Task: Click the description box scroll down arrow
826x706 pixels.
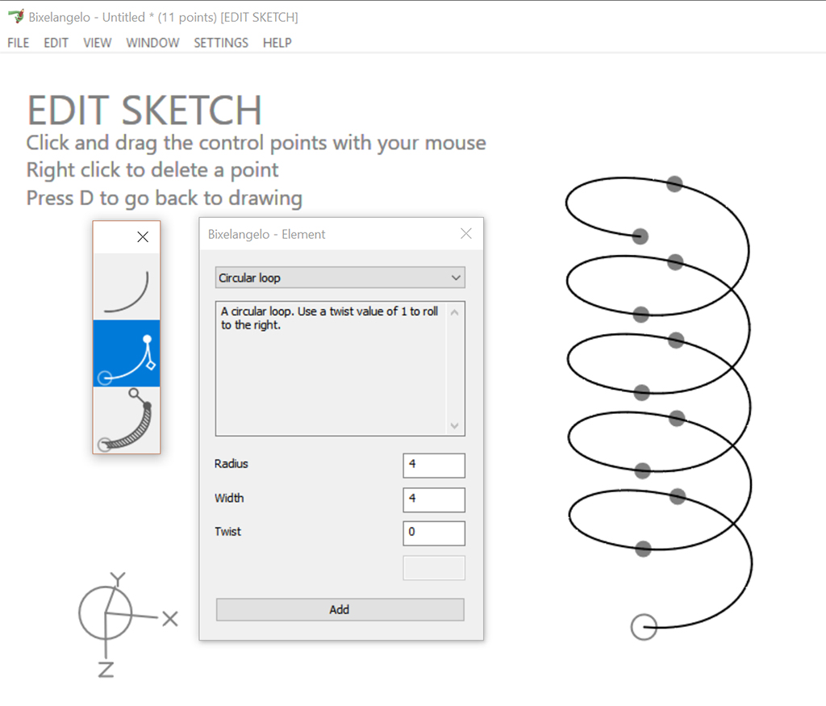Action: click(455, 426)
